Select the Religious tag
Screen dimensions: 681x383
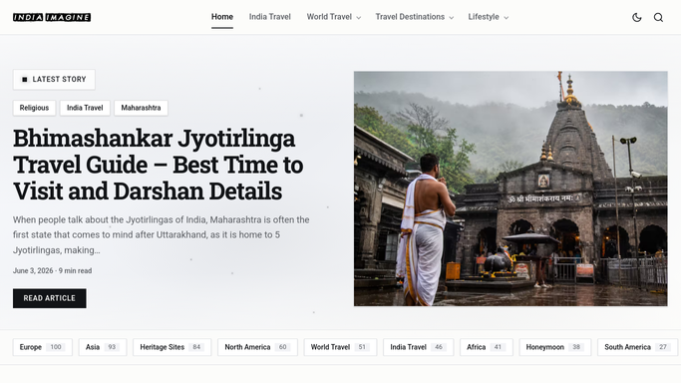point(34,108)
